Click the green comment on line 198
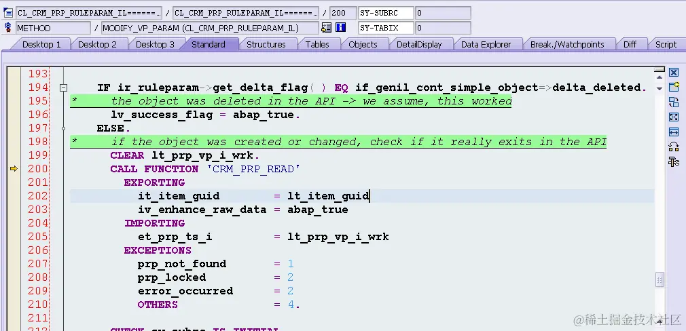686x331 pixels. [338, 142]
